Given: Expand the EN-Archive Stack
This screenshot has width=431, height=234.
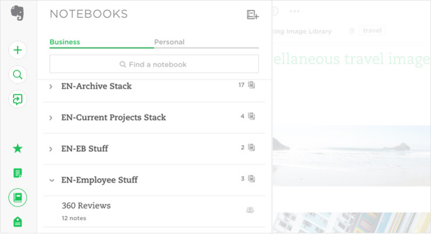Looking at the screenshot, I should pos(51,86).
